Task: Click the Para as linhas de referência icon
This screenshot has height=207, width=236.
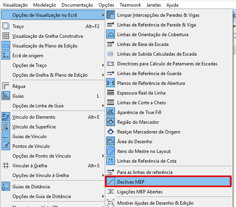Action: [111, 172]
